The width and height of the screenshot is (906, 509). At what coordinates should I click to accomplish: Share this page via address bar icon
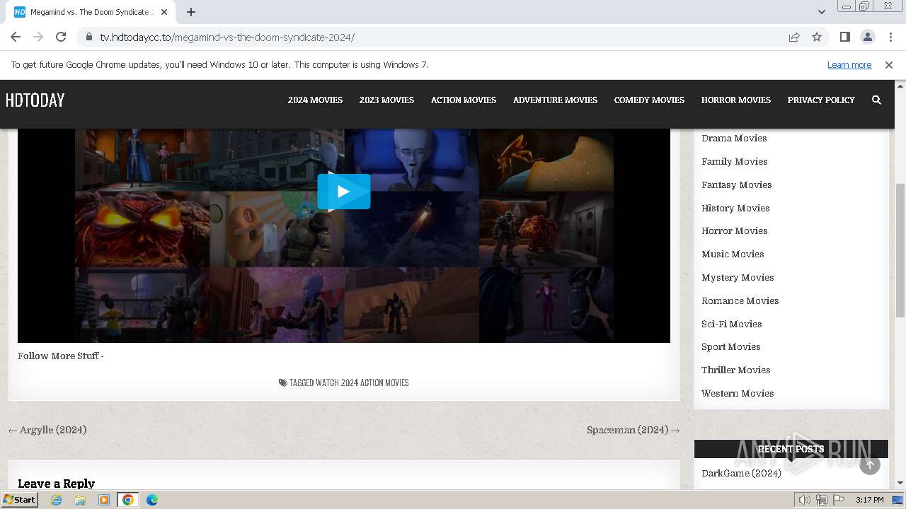coord(794,37)
